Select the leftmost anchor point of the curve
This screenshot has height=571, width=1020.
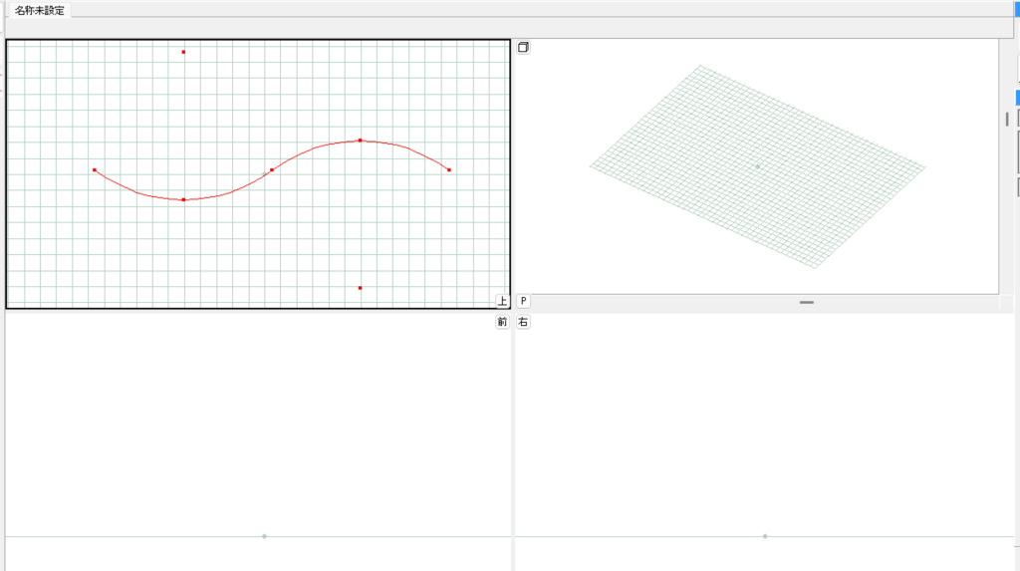95,170
